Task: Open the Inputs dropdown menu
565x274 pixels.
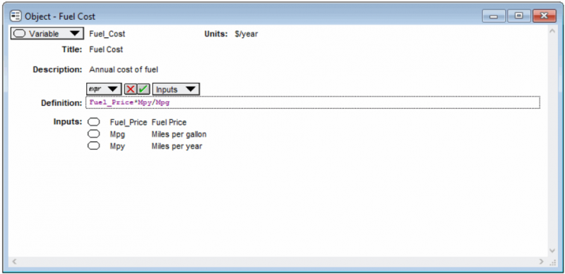Action: click(x=176, y=89)
